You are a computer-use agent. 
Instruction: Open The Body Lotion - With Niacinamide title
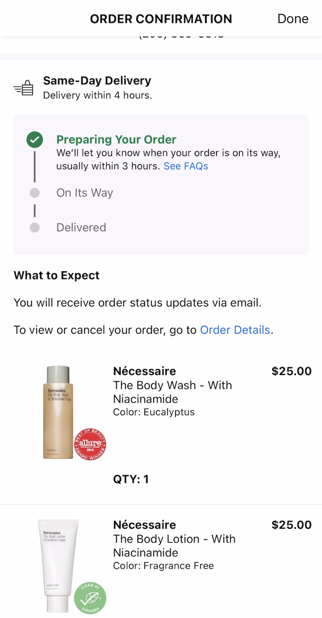(x=174, y=546)
